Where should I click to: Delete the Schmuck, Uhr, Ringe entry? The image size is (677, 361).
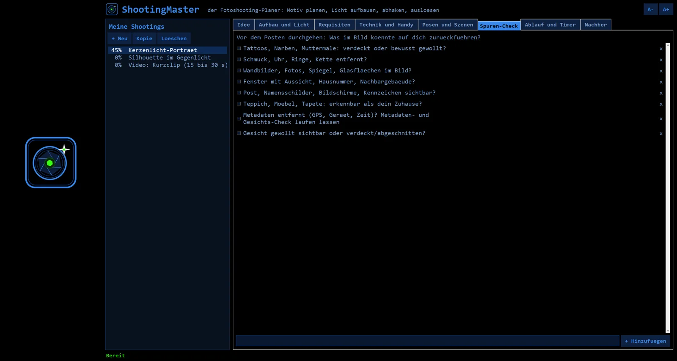click(661, 60)
